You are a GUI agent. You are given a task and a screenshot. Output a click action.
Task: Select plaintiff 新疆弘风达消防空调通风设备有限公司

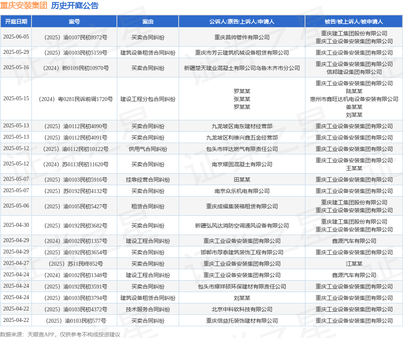(x=242, y=226)
